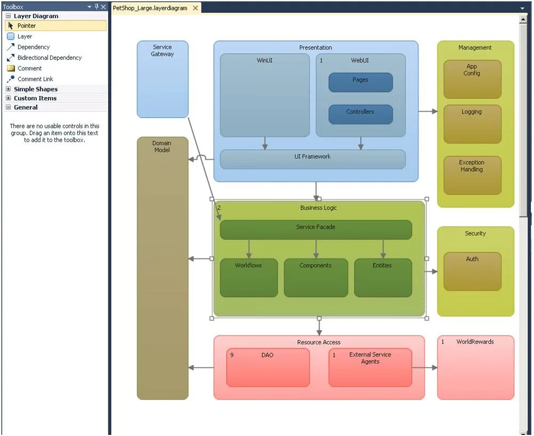Click DAO layer's artifact count 9

click(232, 355)
